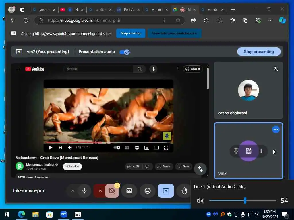The width and height of the screenshot is (294, 220).
Task: Click the round up-down arrows button
Action: pyautogui.click(x=200, y=169)
